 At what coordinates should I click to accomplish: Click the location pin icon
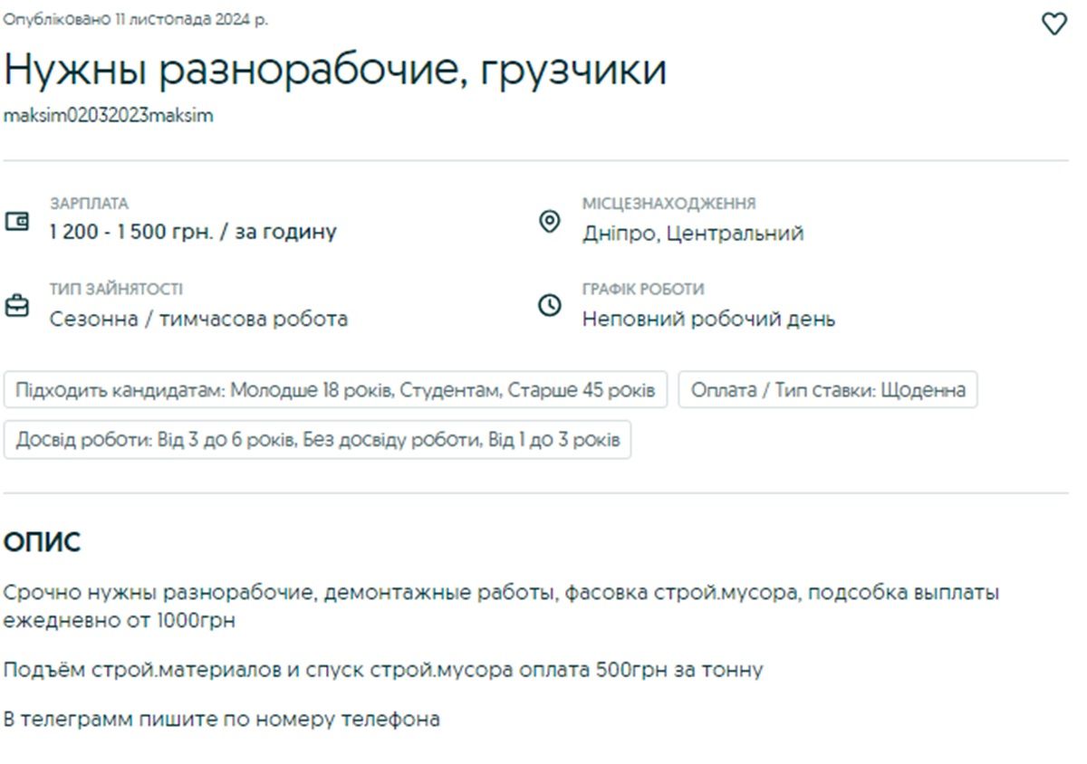(x=549, y=221)
